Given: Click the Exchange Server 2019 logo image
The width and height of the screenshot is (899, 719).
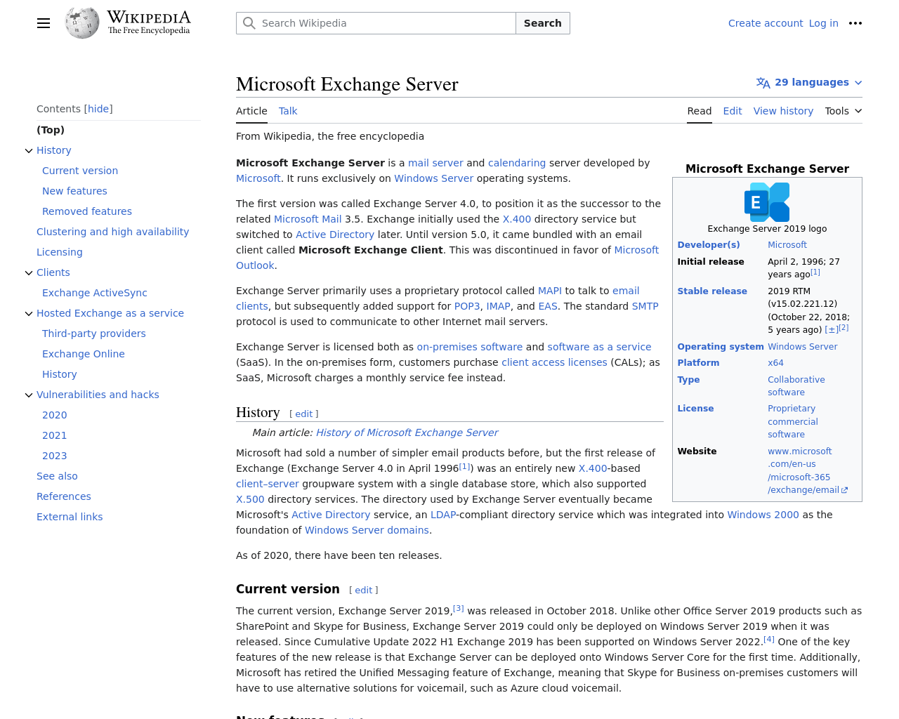Looking at the screenshot, I should click(767, 202).
